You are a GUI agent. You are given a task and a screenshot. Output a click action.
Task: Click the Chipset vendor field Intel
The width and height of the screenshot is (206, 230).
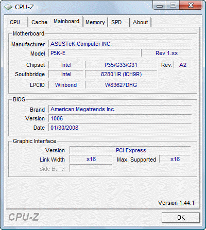(x=66, y=65)
